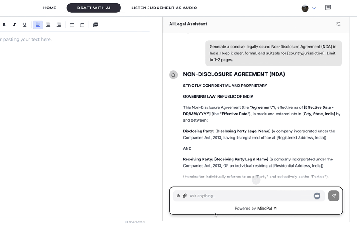Click into the text editor placeholder area
Image resolution: width=357 pixels, height=226 pixels.
tap(26, 39)
